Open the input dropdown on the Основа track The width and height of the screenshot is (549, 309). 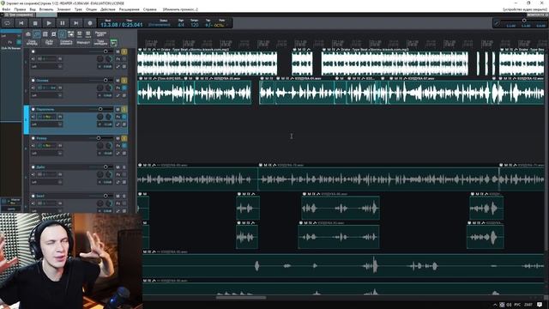46,95
